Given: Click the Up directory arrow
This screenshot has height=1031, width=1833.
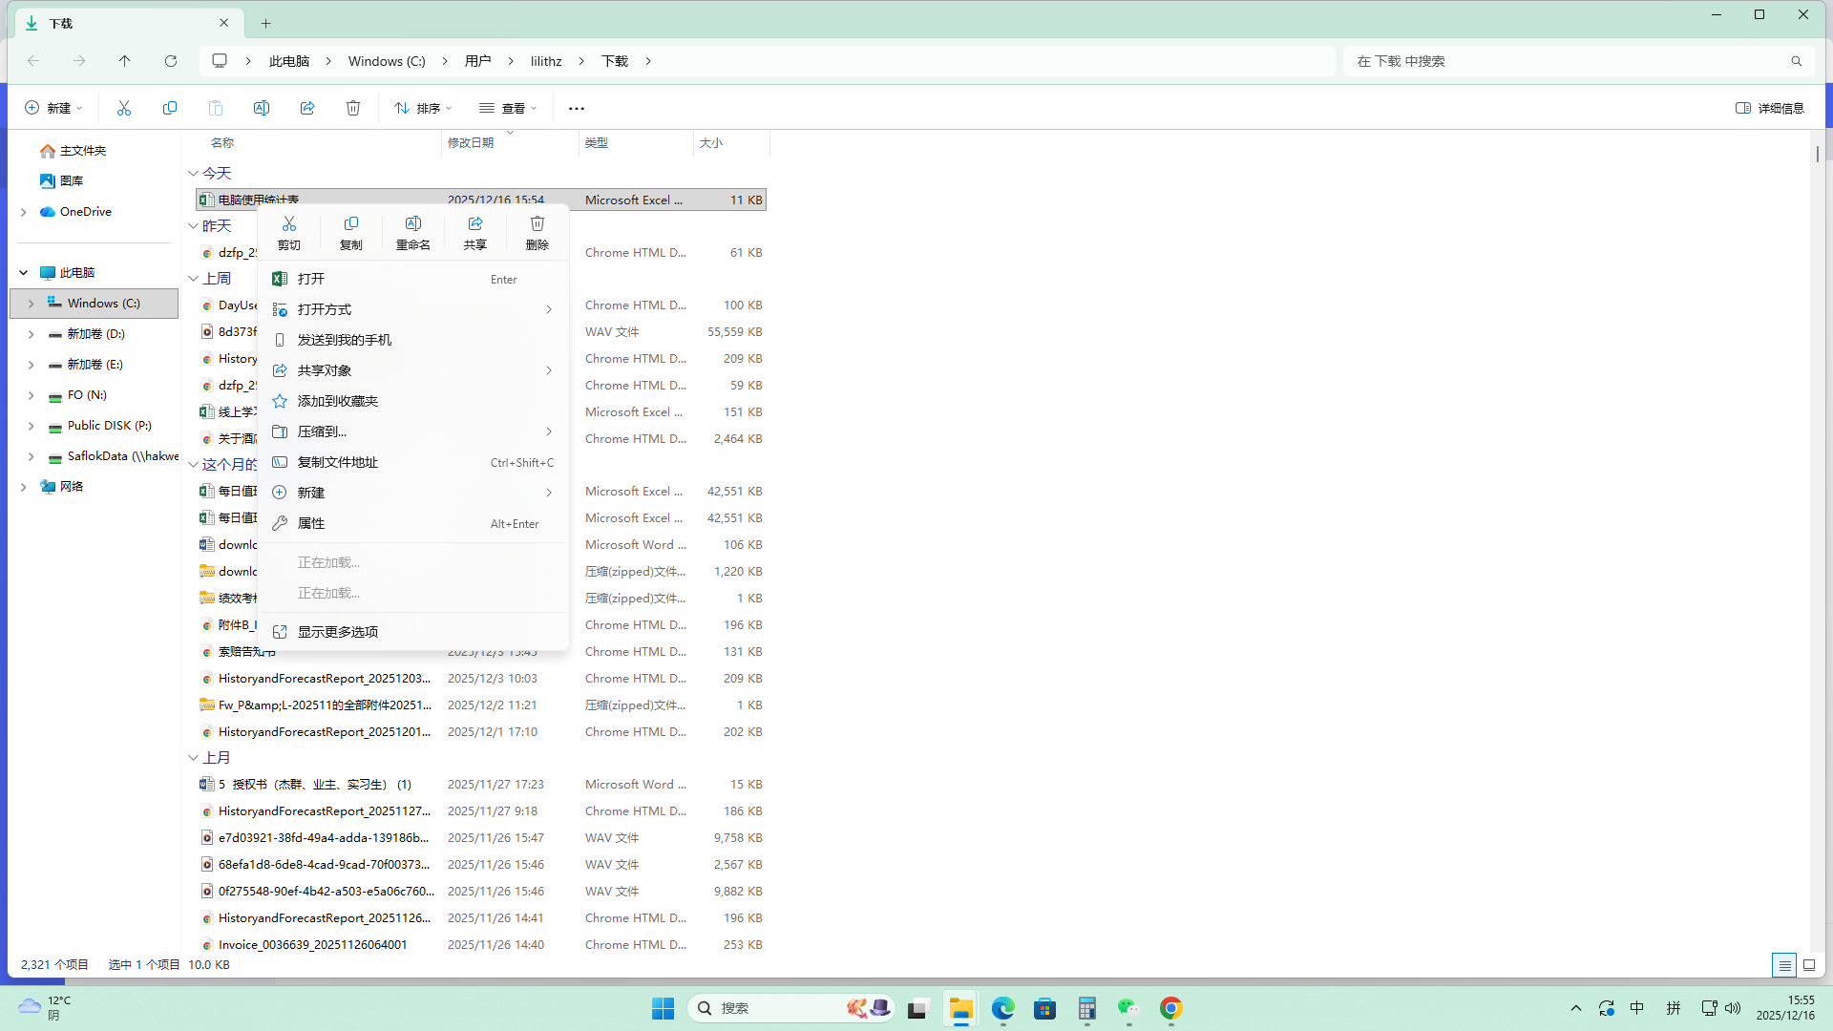Looking at the screenshot, I should (x=125, y=61).
